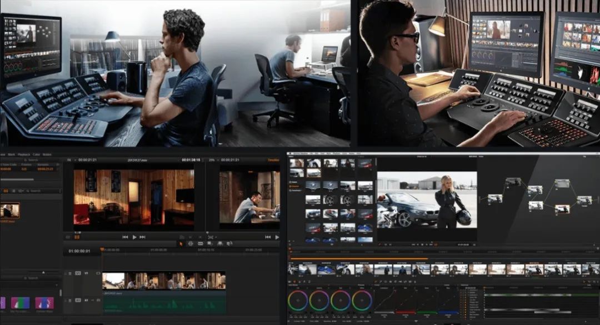Click the orange playhead on the timeline ruler

coord(102,249)
